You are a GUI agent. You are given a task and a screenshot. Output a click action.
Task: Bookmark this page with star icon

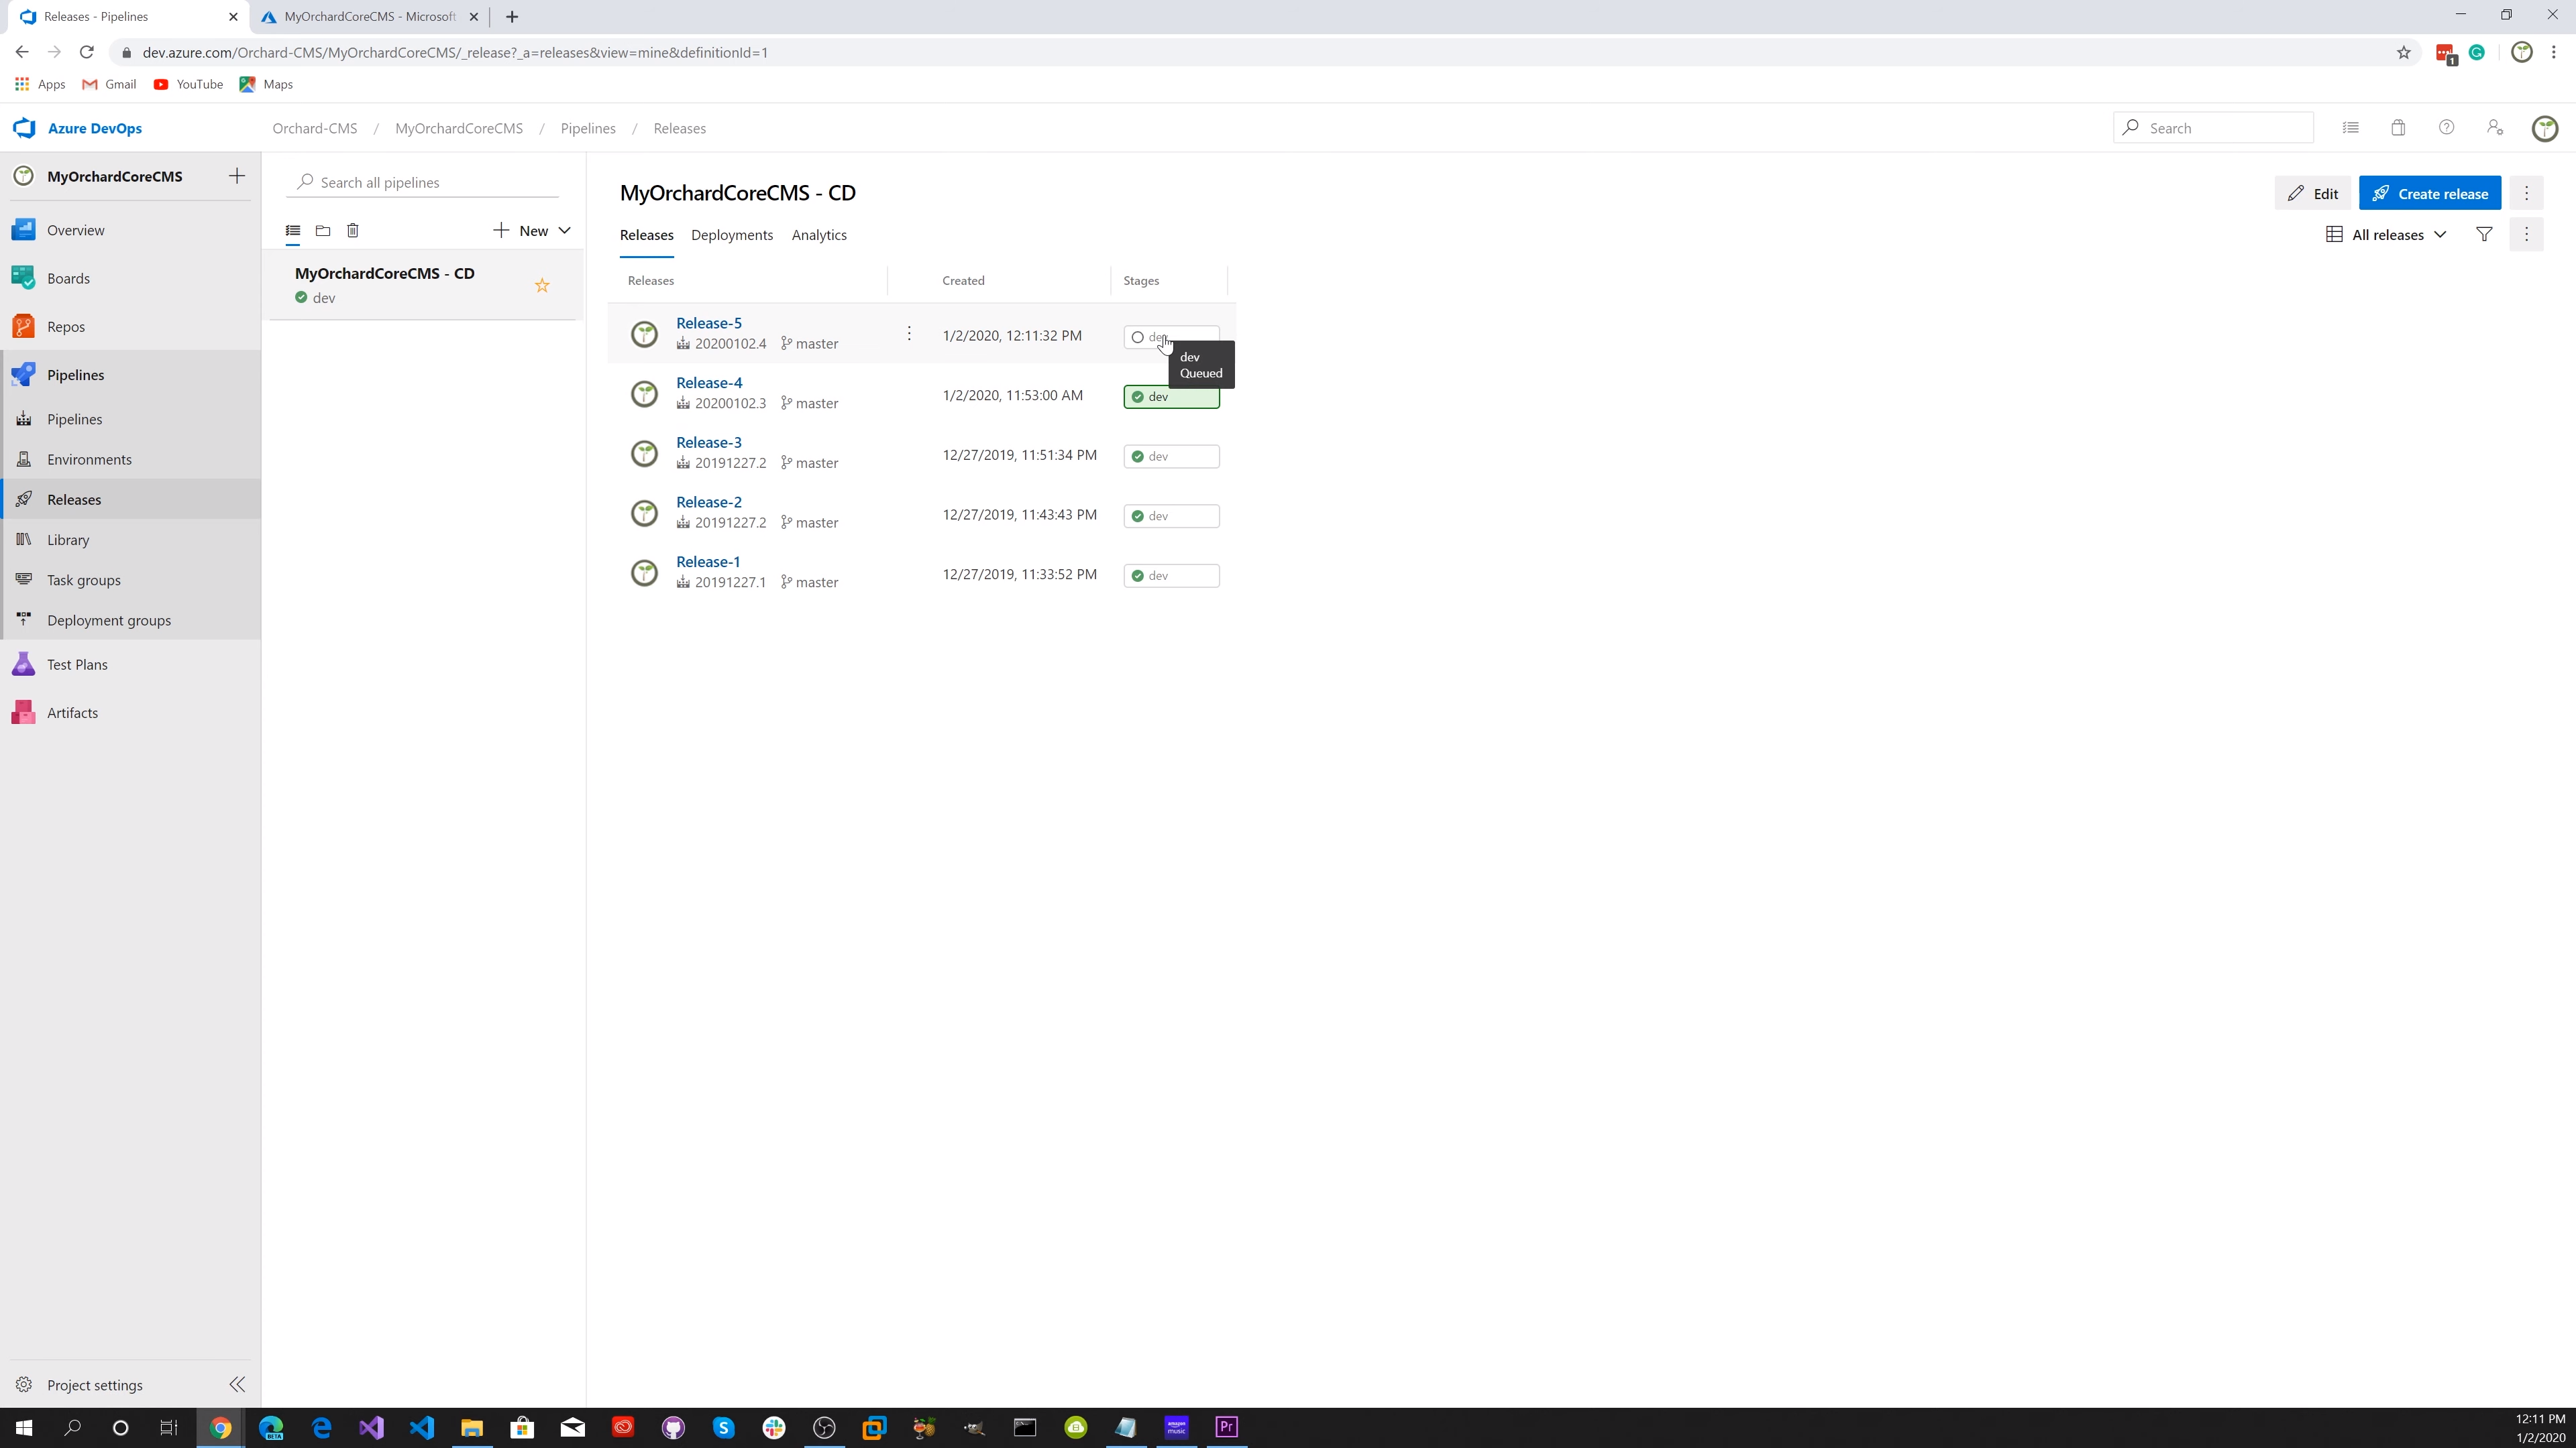coord(2404,53)
